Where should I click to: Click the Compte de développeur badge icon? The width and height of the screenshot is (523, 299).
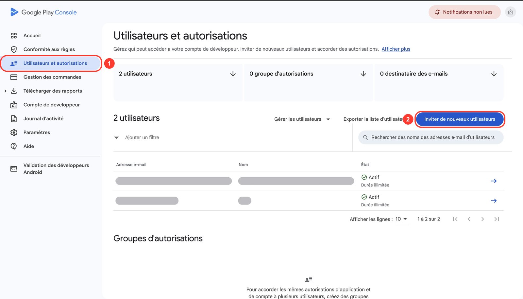click(x=14, y=105)
